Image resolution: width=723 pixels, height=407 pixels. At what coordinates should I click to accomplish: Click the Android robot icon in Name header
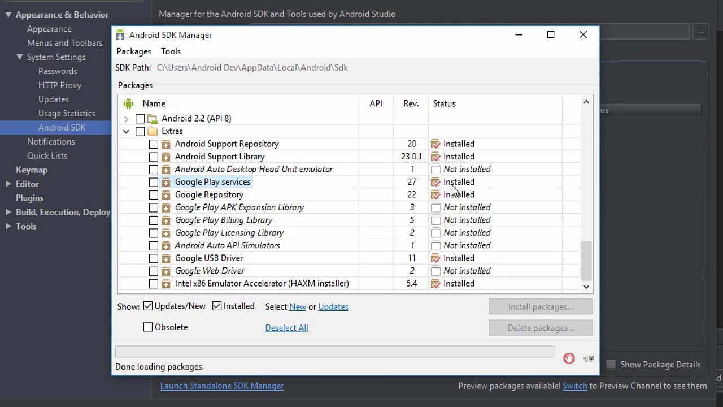click(128, 103)
